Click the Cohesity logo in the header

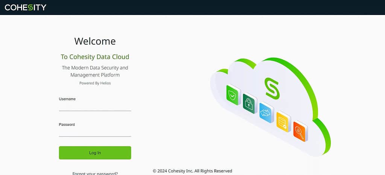pyautogui.click(x=25, y=7)
